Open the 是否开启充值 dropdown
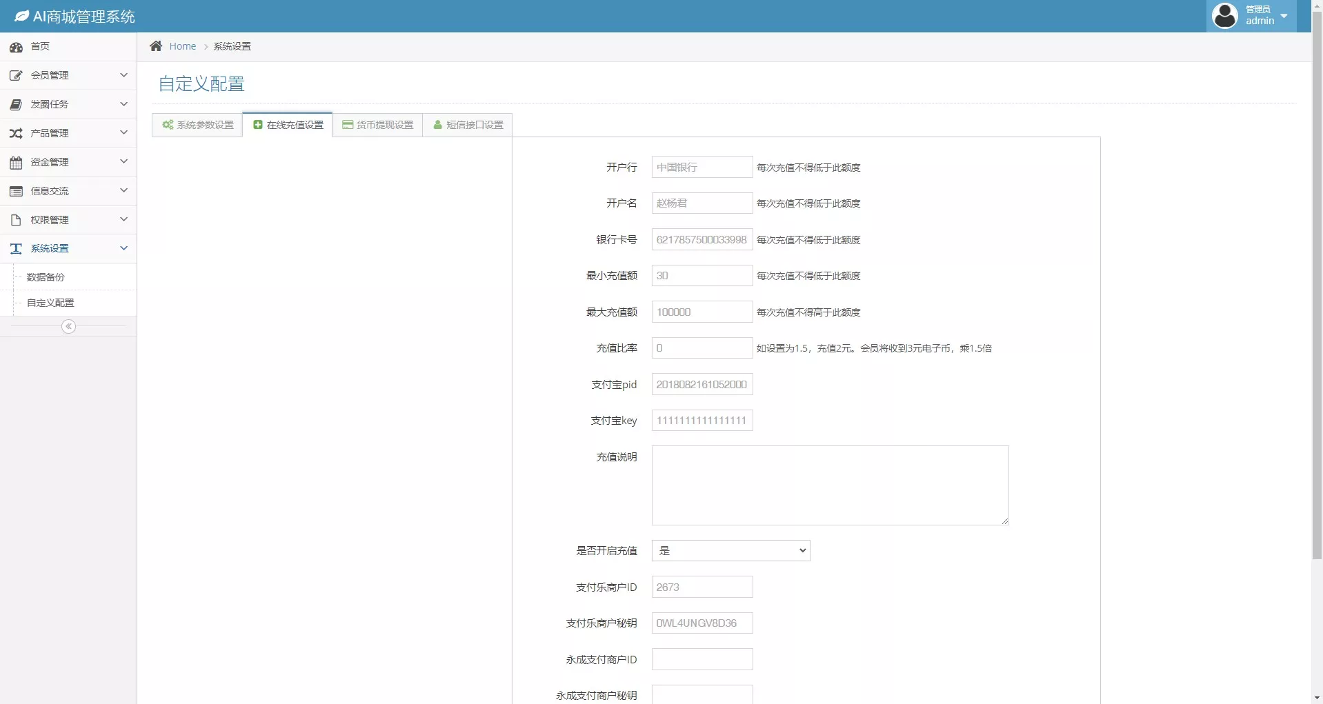 [730, 551]
